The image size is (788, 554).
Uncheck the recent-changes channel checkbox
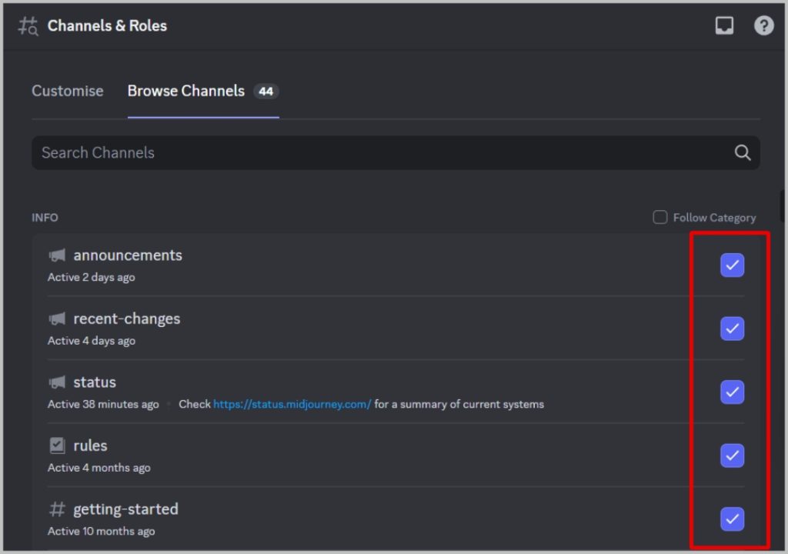(732, 329)
